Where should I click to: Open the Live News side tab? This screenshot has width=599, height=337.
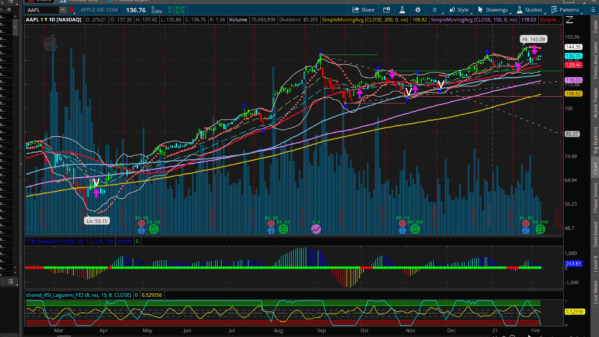[595, 293]
